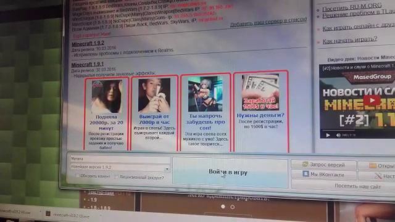
Task: Click the tools icon on the Настройки button
Action: coord(378,176)
